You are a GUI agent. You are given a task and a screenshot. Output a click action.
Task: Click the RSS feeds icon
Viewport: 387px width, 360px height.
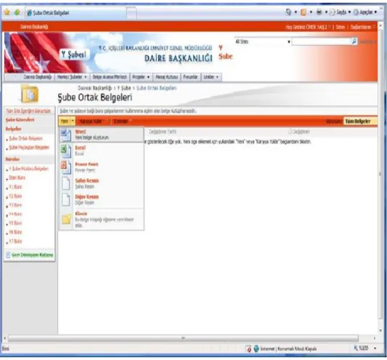tap(304, 12)
